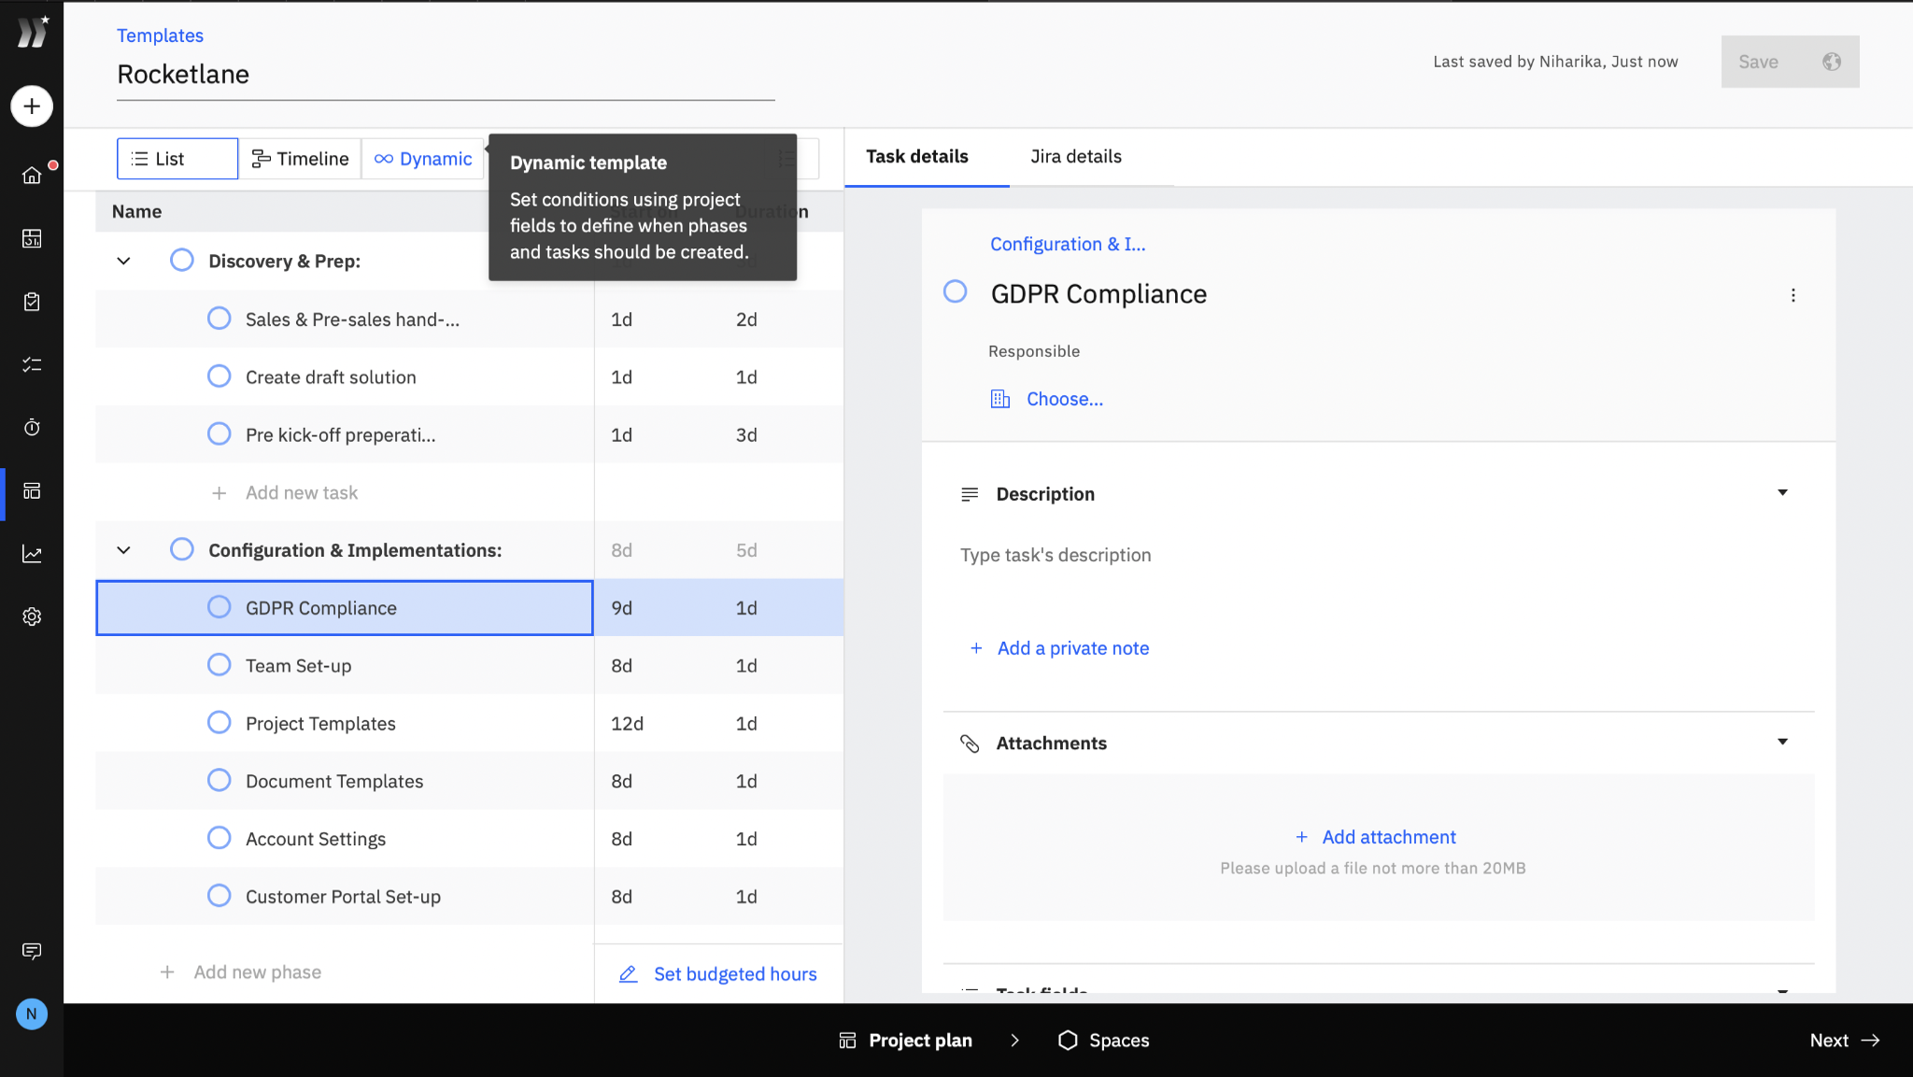Toggle the GDPR Compliance circle in task details
This screenshot has width=1913, height=1077.
pyautogui.click(x=955, y=291)
